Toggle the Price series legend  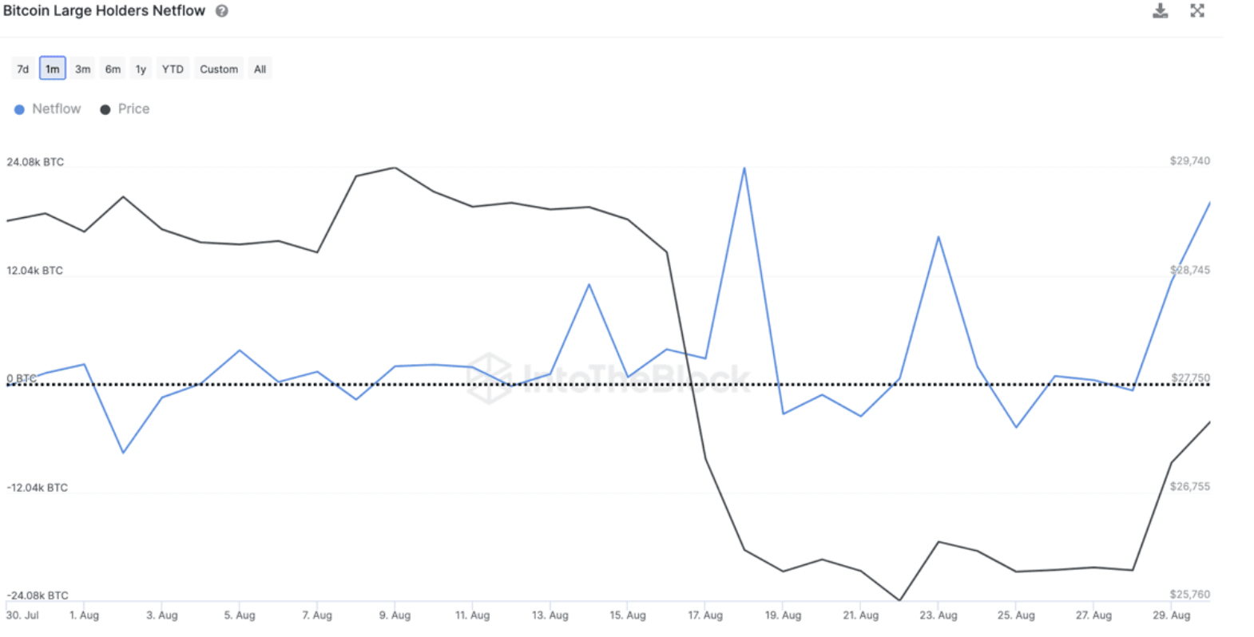coord(133,109)
